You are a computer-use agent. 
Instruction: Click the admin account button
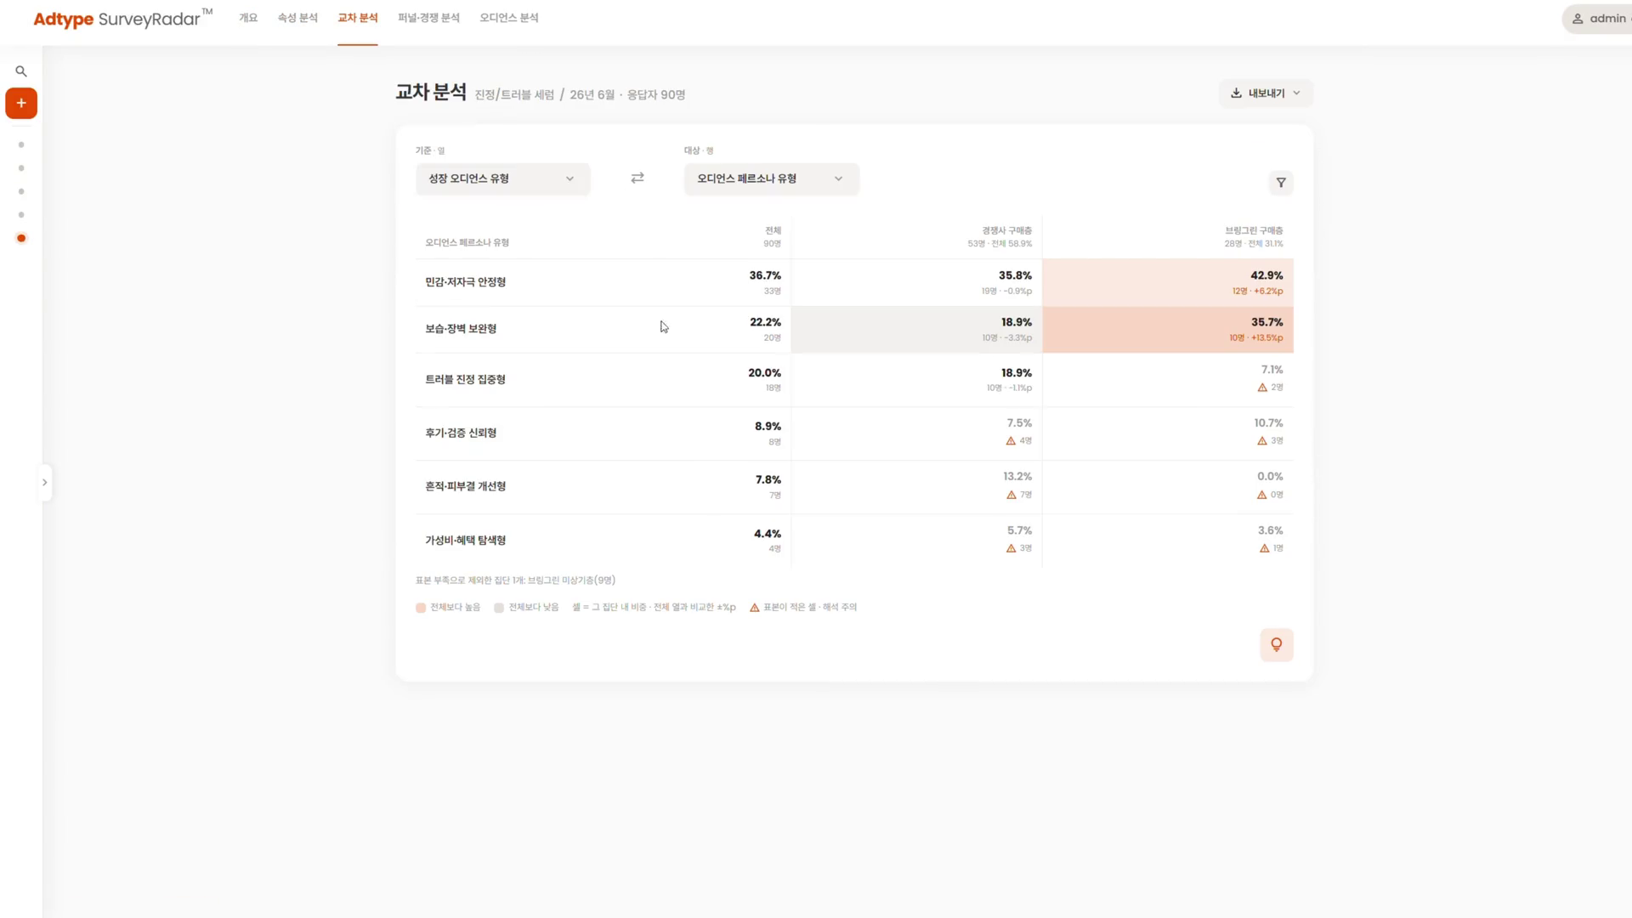(x=1598, y=19)
